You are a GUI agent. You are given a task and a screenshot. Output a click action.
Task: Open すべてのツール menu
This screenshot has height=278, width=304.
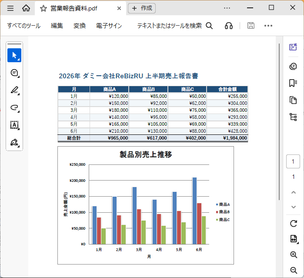coord(24,26)
